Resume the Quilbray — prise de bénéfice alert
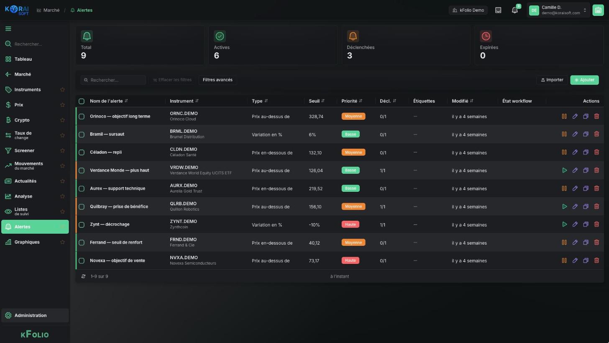 point(564,206)
